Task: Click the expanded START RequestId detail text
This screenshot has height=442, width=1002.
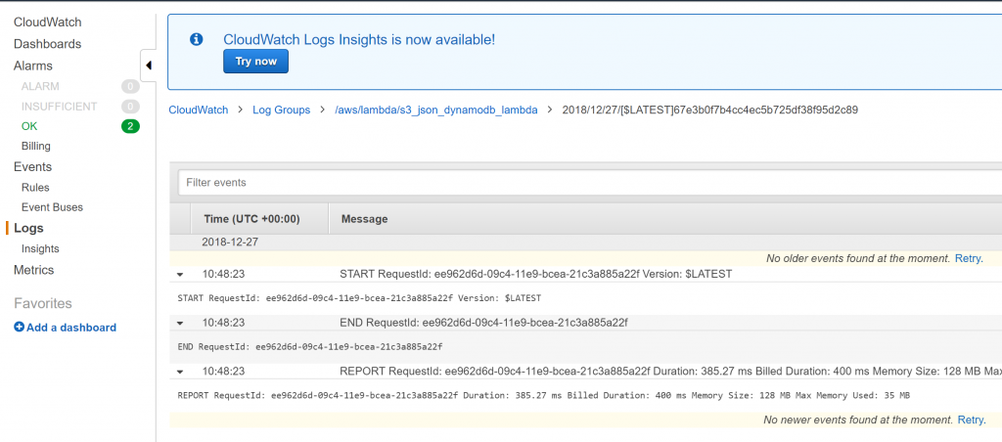Action: click(359, 298)
